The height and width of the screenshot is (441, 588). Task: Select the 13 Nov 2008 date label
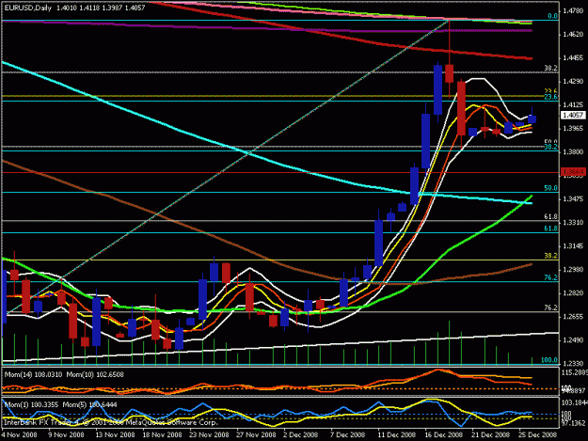[115, 434]
